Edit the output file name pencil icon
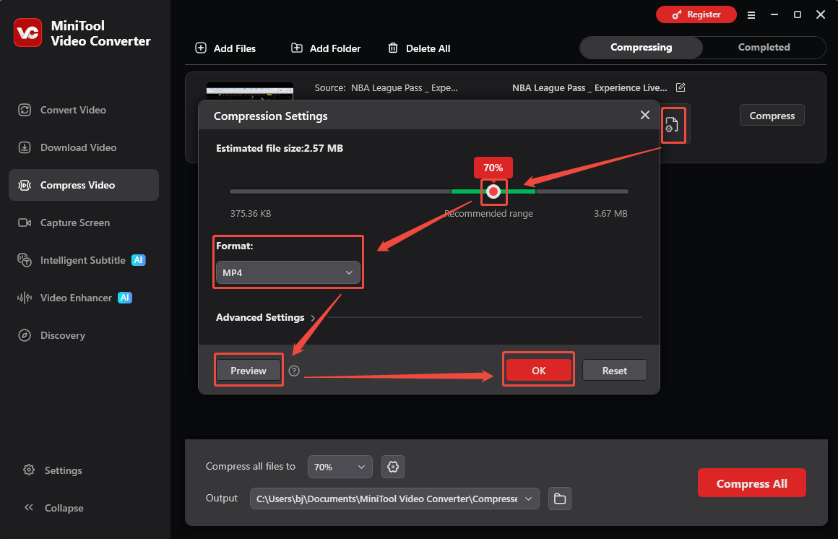The width and height of the screenshot is (838, 539). click(681, 87)
